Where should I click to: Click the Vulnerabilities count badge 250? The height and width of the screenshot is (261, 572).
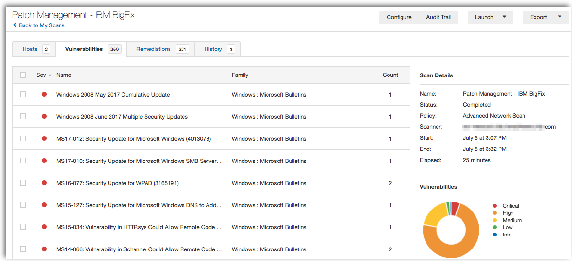(x=115, y=50)
